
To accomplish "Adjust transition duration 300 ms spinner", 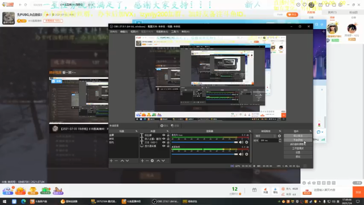I will tap(280, 141).
